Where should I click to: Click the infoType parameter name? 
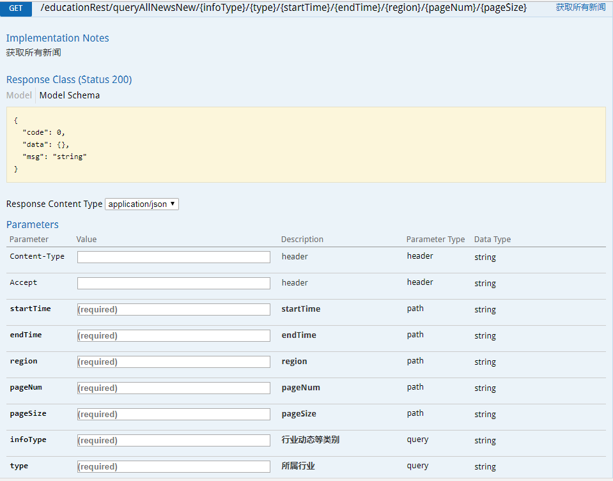click(x=28, y=440)
